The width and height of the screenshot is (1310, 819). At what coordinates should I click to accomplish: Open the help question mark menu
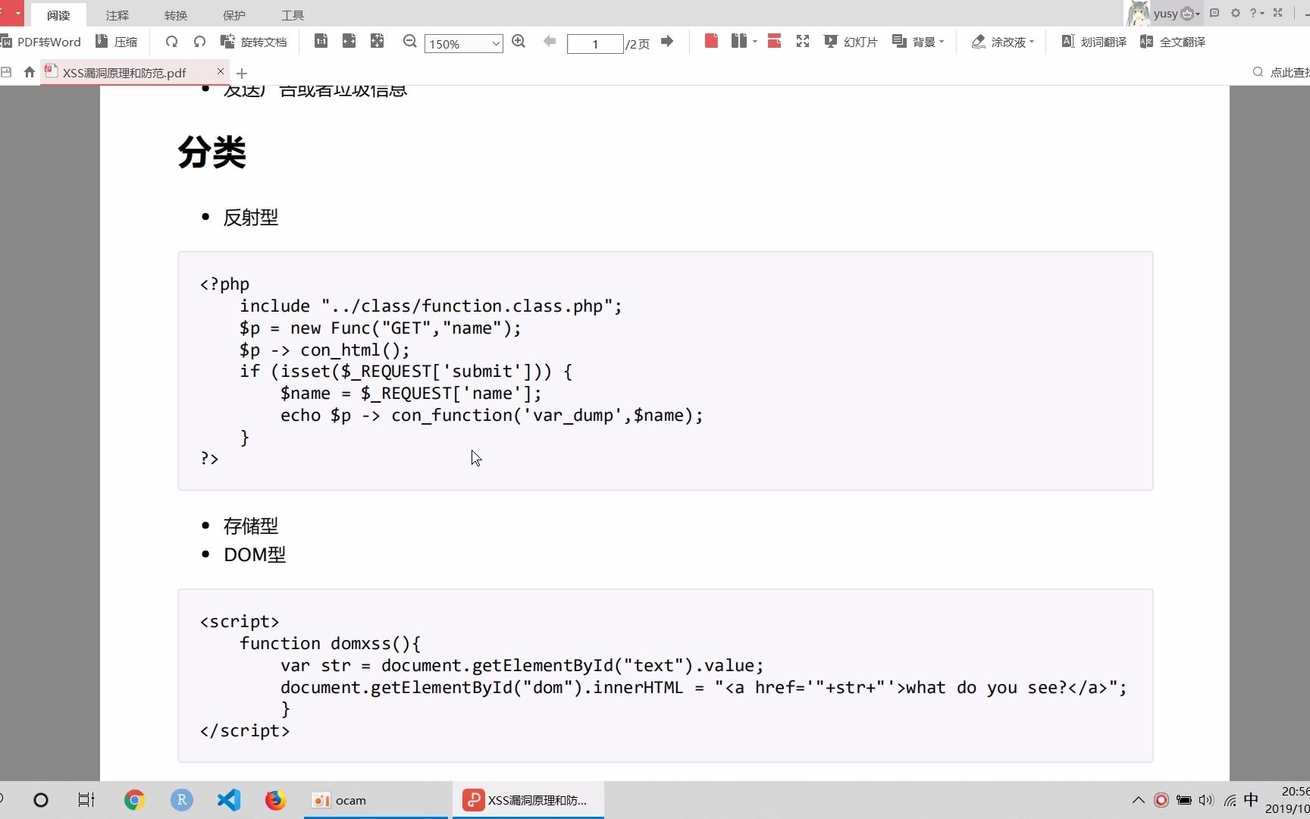coord(1256,13)
